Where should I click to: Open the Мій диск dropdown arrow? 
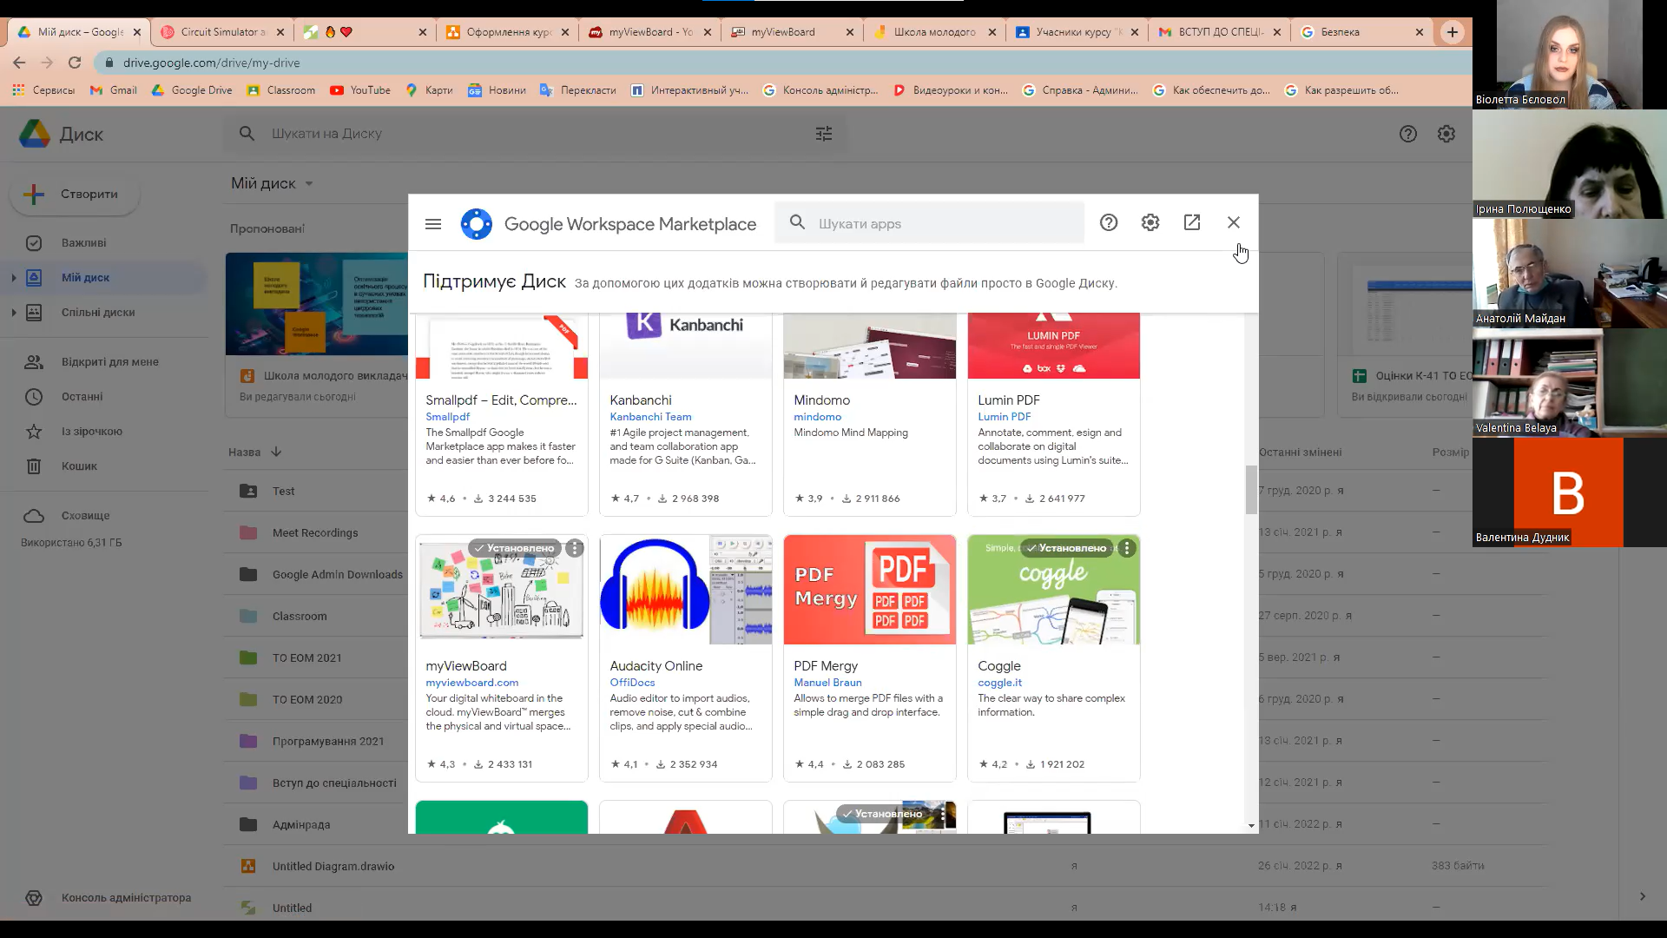[x=309, y=184]
